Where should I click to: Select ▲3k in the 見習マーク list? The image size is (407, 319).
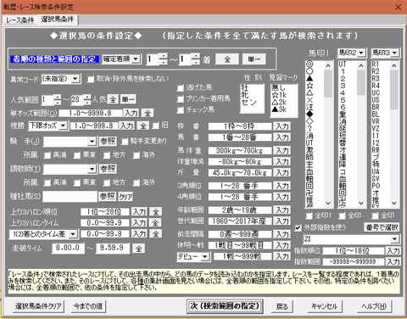tap(279, 109)
